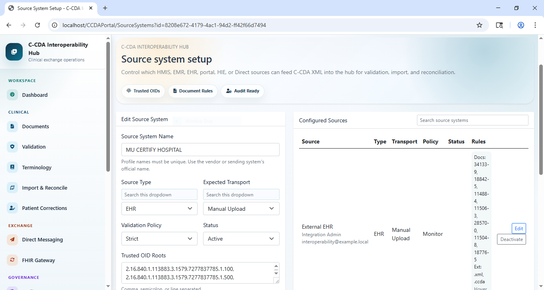Deactivate the External EHR source
The height and width of the screenshot is (290, 544).
511,239
